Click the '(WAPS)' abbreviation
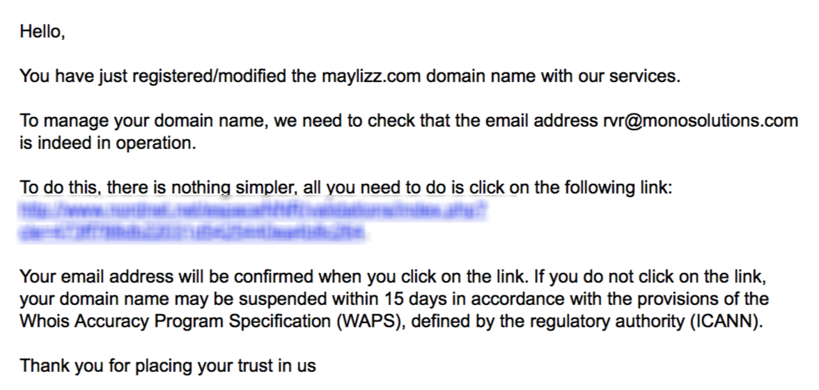This screenshot has width=819, height=390. point(372,321)
